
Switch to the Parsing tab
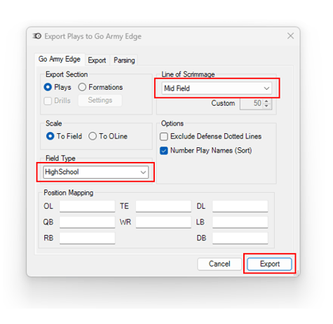click(x=124, y=60)
